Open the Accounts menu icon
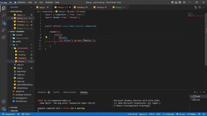The image size is (207, 116). pos(4,101)
